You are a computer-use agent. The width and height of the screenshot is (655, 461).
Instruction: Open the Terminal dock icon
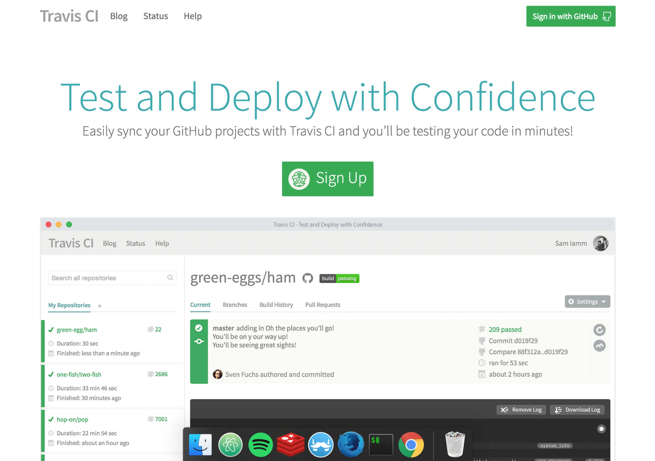tap(381, 445)
